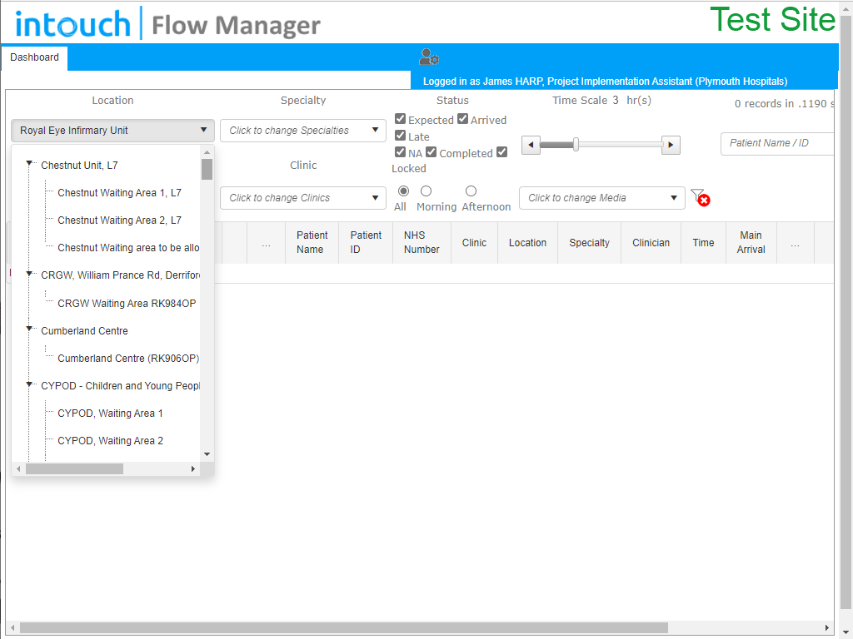
Task: Click the logged in as James HARP text
Action: tap(606, 82)
